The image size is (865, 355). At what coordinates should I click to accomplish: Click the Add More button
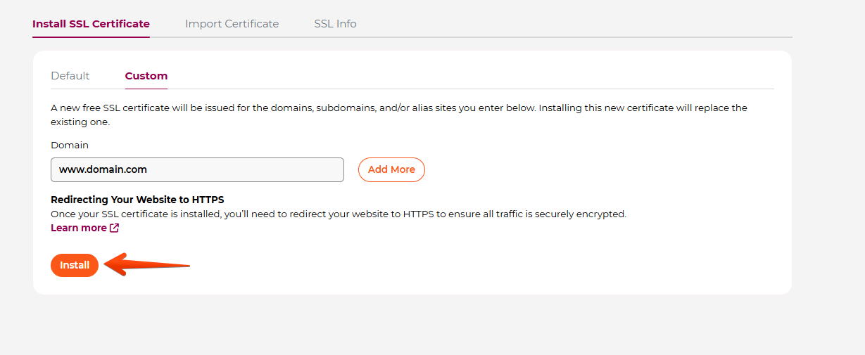[x=391, y=169]
